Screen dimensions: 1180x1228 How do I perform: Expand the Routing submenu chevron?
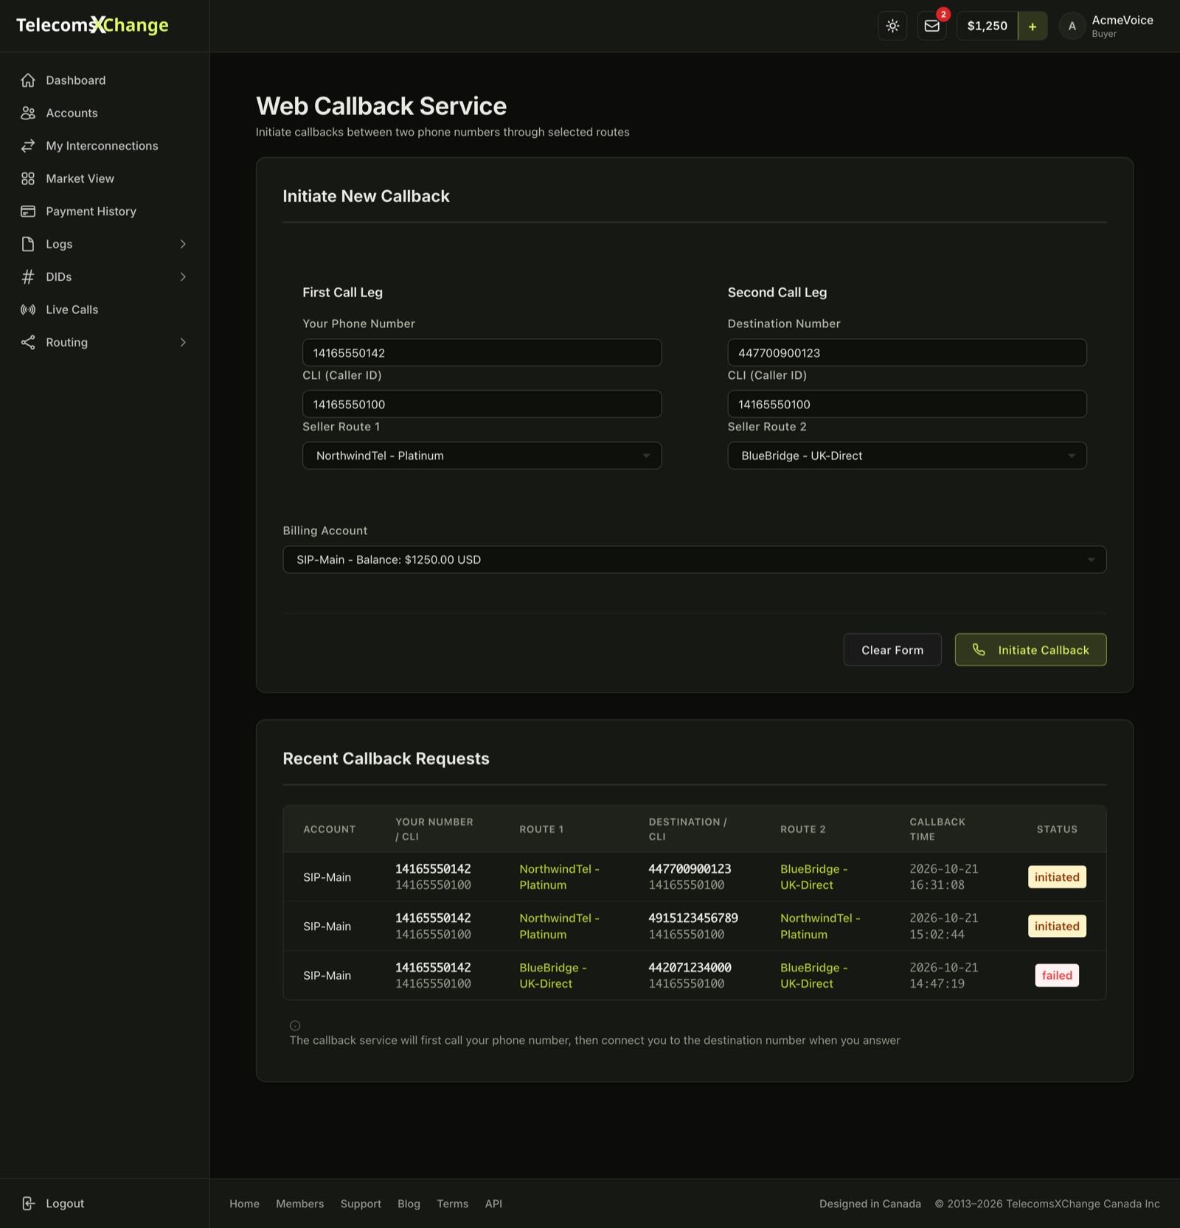click(x=183, y=342)
